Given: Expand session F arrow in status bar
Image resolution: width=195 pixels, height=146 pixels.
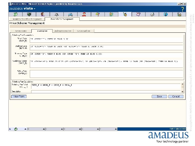Looking at the screenshot, I should point(116,129).
